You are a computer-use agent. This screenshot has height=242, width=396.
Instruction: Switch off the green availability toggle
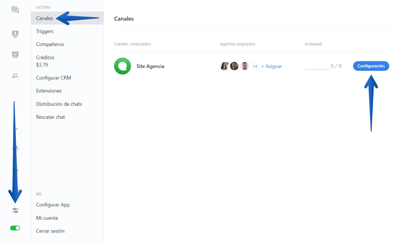[x=15, y=228]
